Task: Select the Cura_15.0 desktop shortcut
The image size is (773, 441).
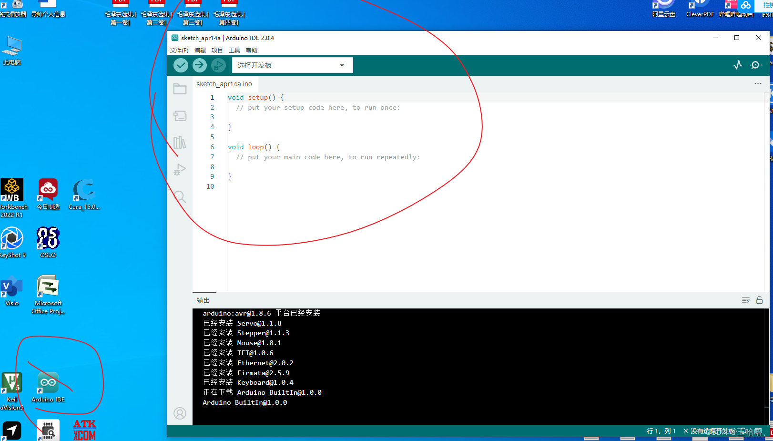Action: click(84, 195)
